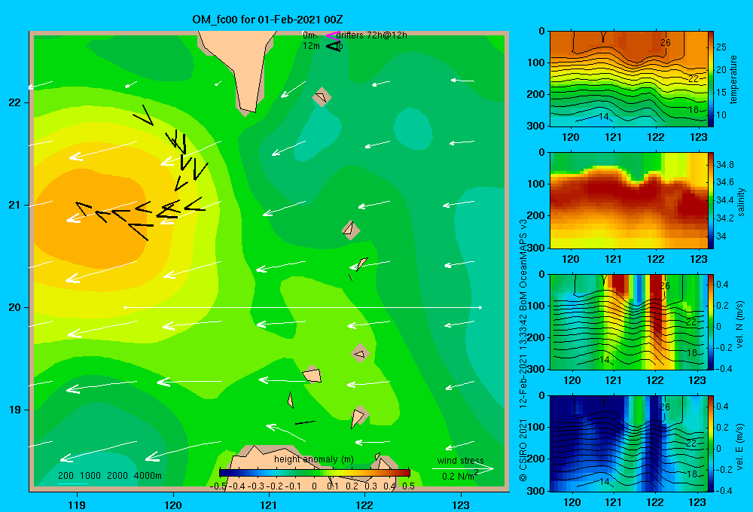The height and width of the screenshot is (512, 753).
Task: Click the 'vel. N (m/s)' label
Action: click(x=740, y=325)
